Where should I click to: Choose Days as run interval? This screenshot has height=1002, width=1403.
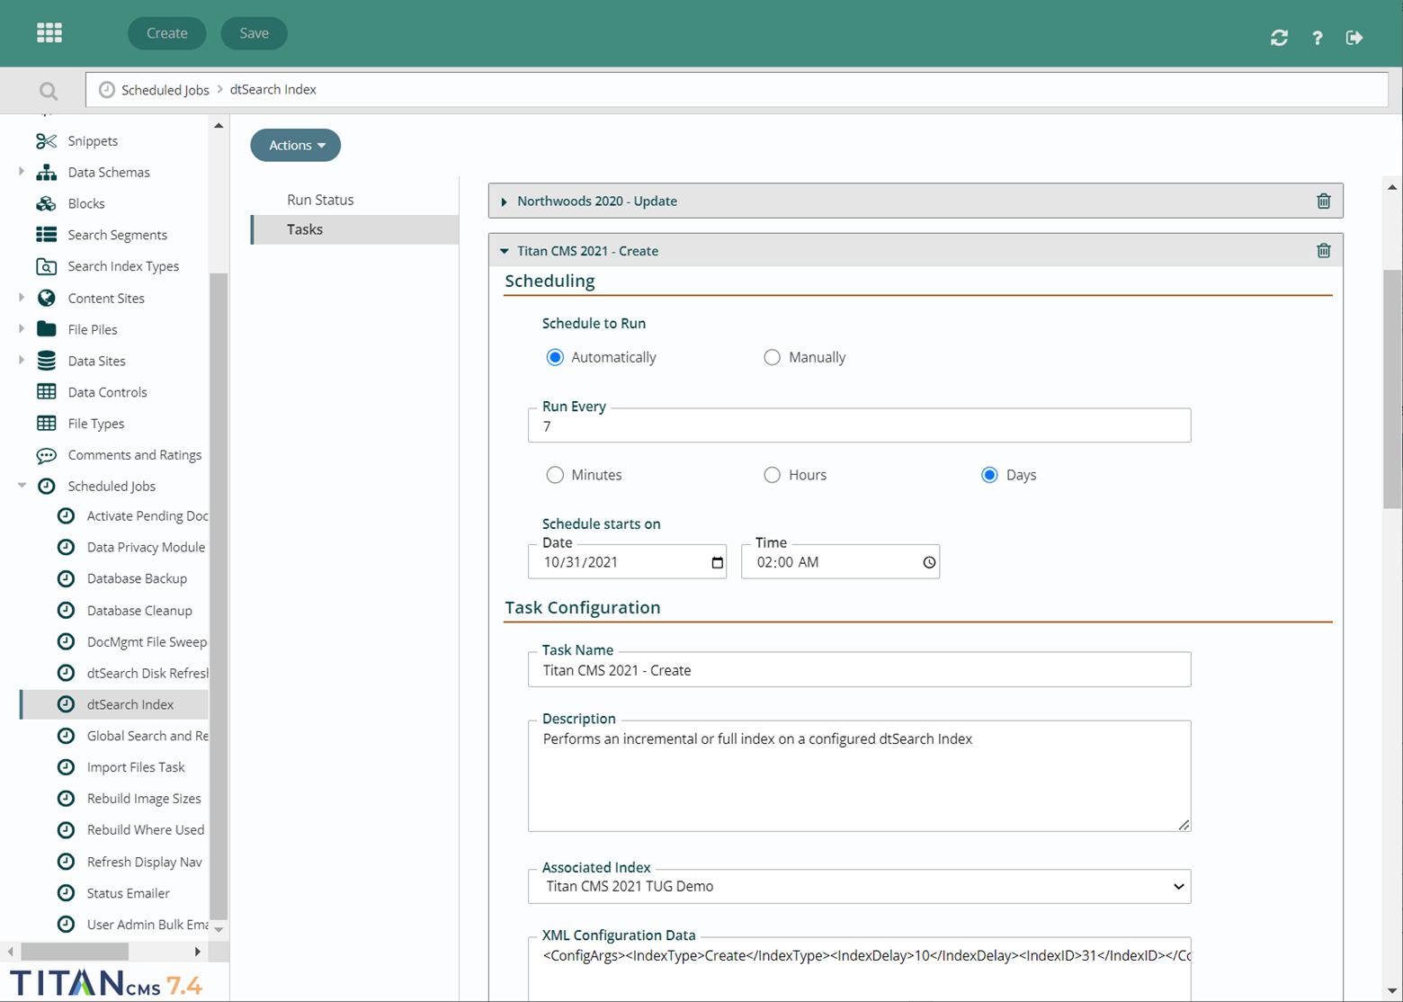click(989, 475)
